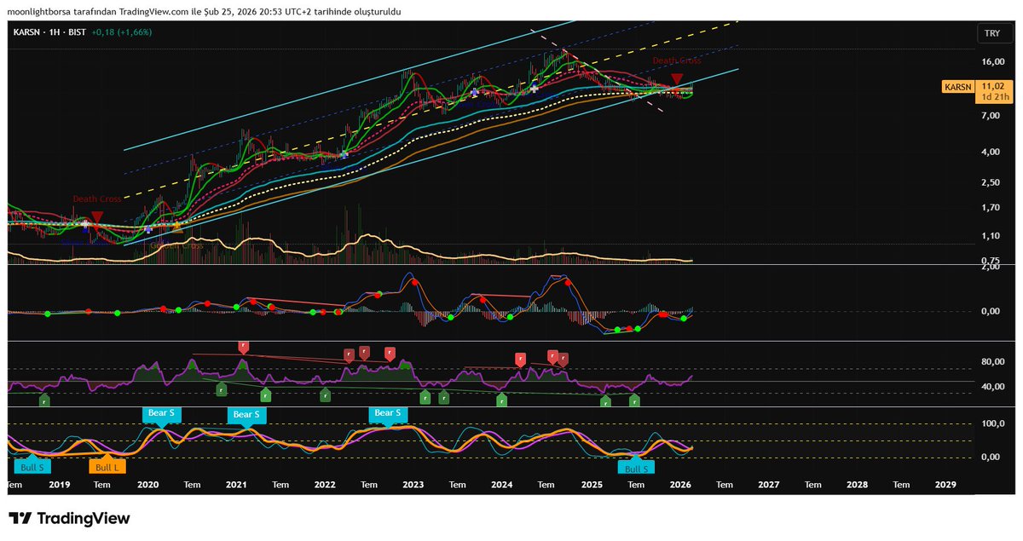This screenshot has width=1023, height=541.
Task: Click the Bear S tag above 2020
Action: point(161,414)
